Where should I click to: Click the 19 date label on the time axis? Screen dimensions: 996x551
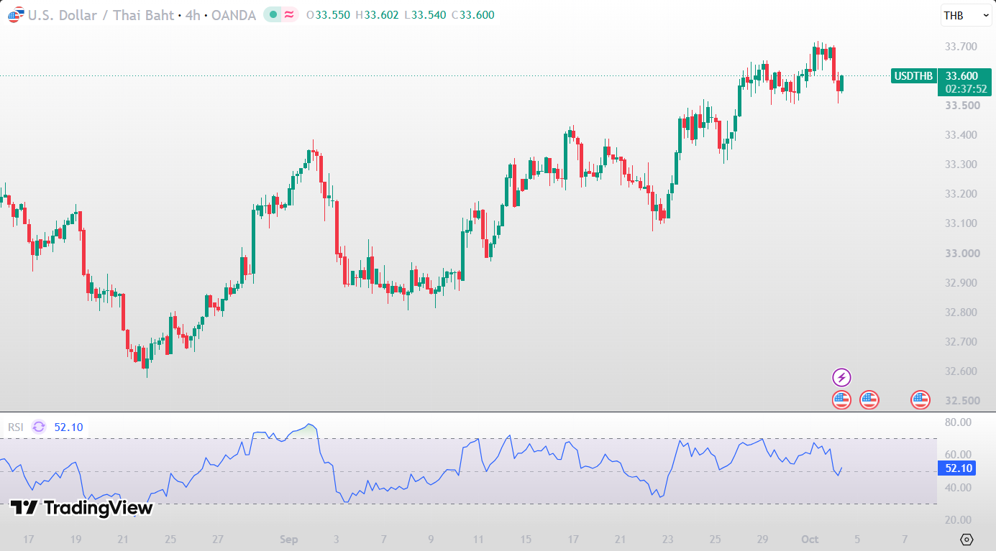[76, 539]
